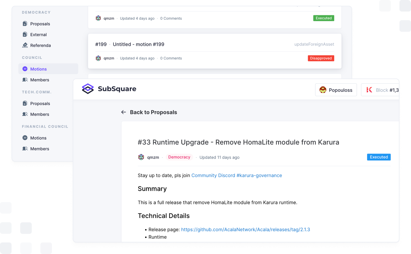Open Financial Council Motions
Screen dimensions: 411x254
point(38,138)
